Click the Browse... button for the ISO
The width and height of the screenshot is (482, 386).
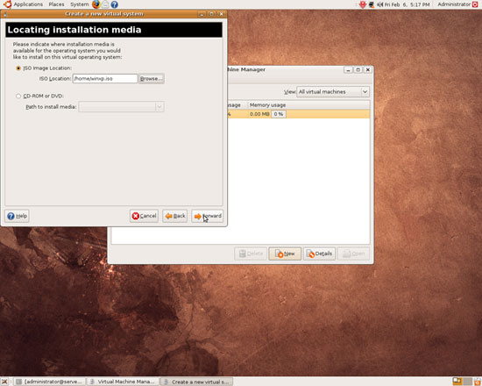(x=151, y=78)
